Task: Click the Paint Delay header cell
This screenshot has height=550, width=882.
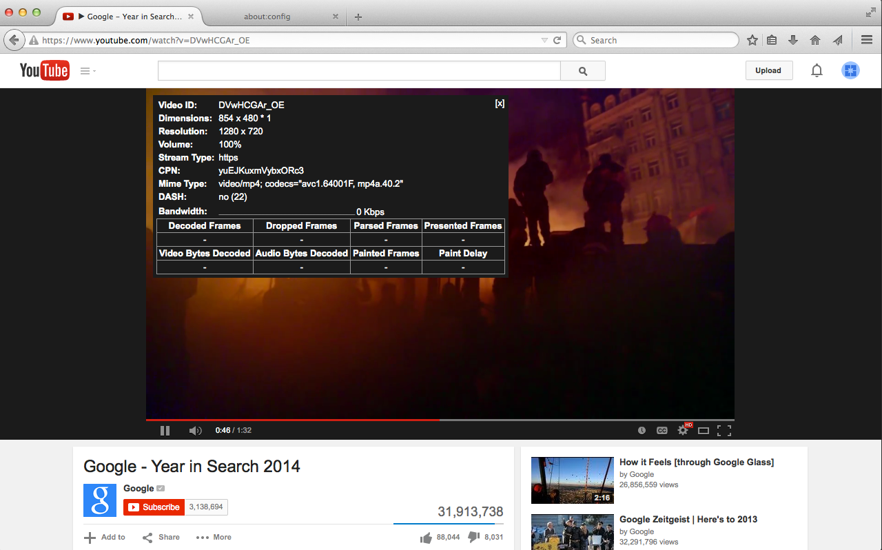Action: tap(463, 254)
